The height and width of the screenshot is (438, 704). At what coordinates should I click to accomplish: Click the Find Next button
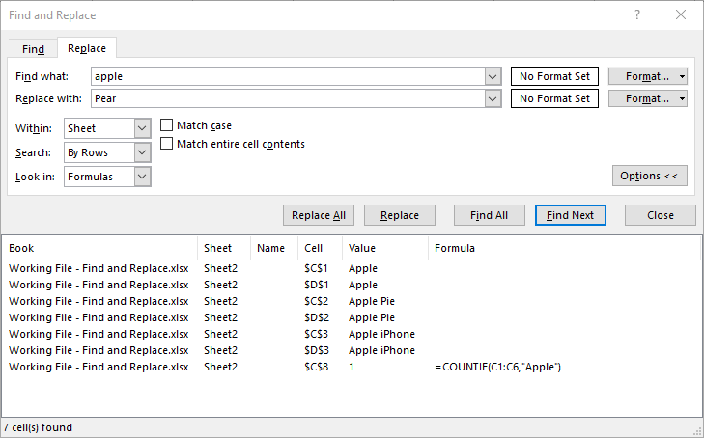(570, 215)
